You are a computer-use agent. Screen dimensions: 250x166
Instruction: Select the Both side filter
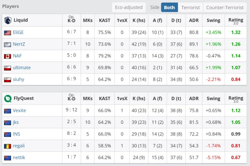pyautogui.click(x=169, y=7)
